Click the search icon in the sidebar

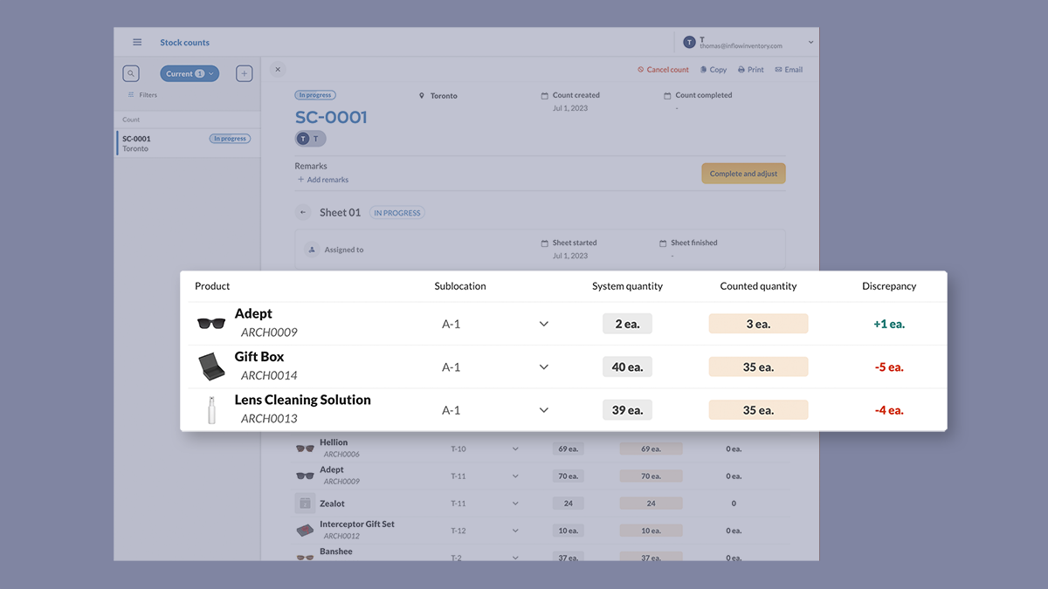(130, 73)
